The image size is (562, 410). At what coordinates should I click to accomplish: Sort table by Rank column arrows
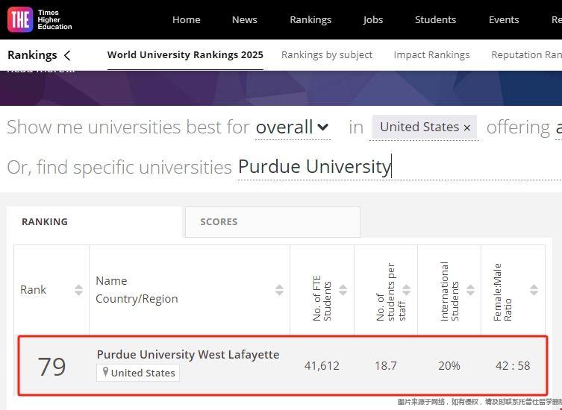pyautogui.click(x=79, y=290)
